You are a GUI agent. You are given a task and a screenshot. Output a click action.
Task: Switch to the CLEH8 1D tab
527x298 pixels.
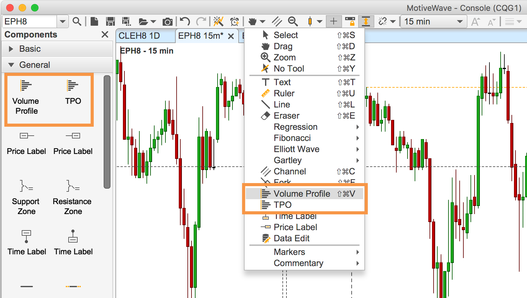(139, 36)
